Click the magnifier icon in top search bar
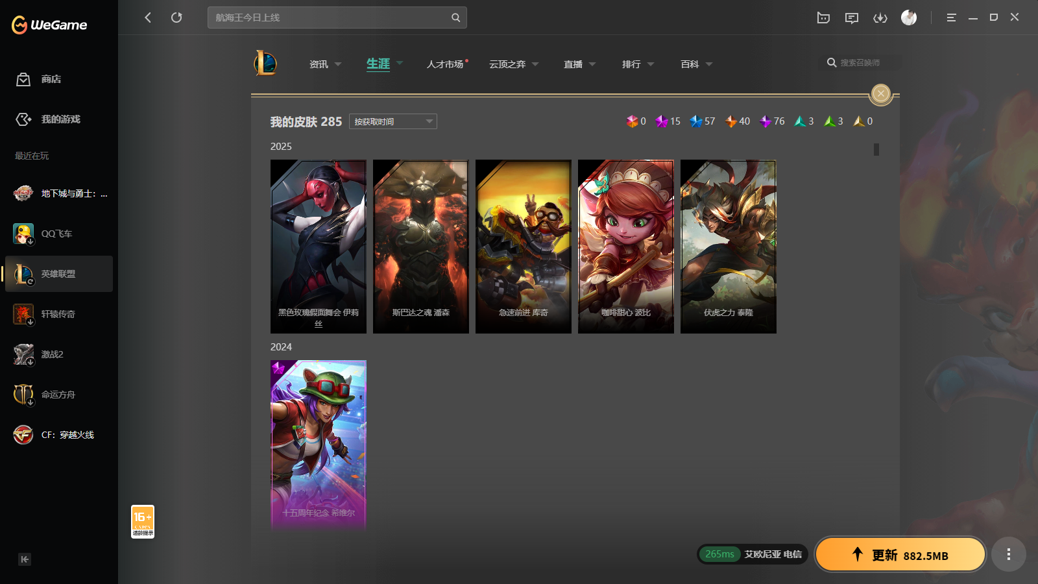The image size is (1038, 584). (455, 18)
